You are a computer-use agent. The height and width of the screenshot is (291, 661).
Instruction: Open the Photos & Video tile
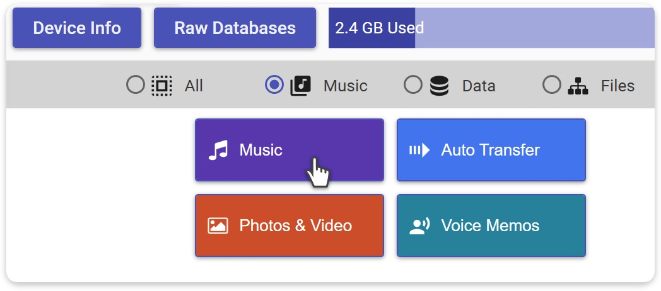tap(289, 225)
